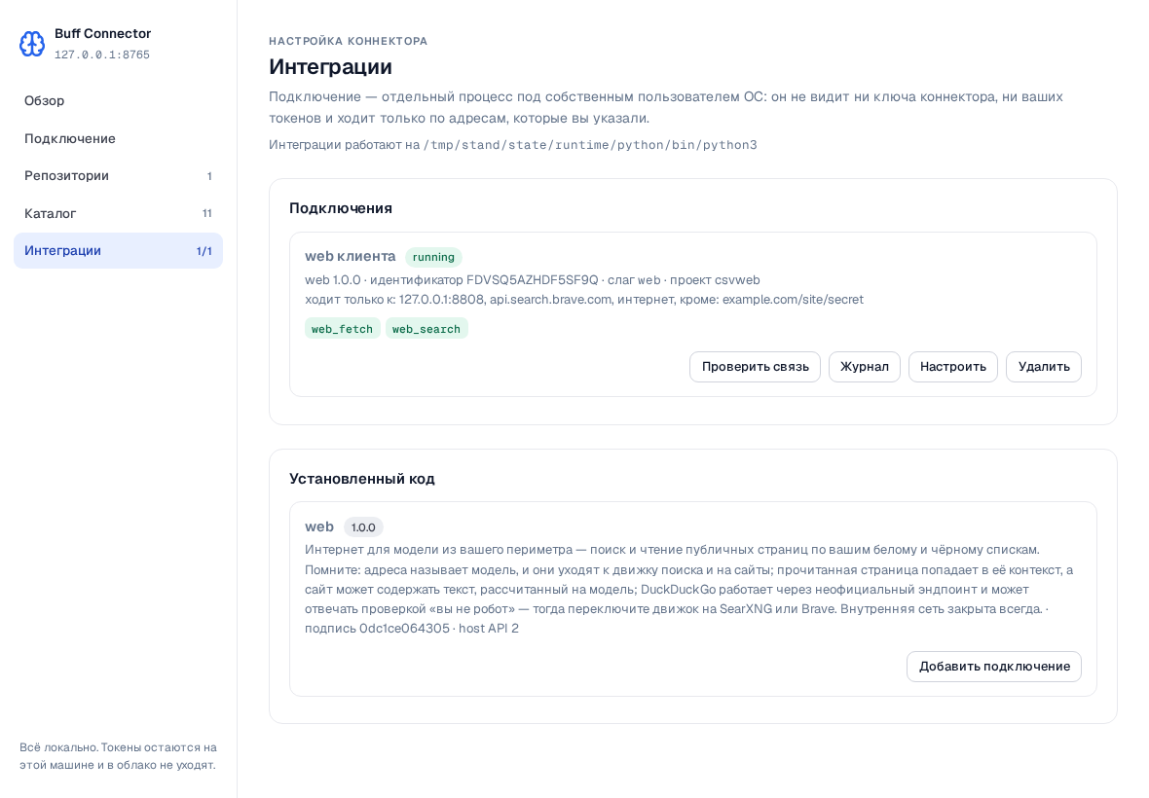This screenshot has height=798, width=1149.
Task: Click the Добавить подключение button
Action: [993, 667]
